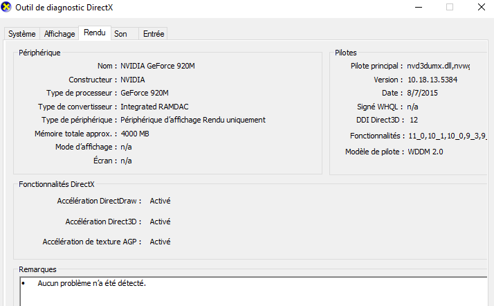Click the DirectX diagnostic tool title icon
Screen dimensions: 494x306
(6, 7)
